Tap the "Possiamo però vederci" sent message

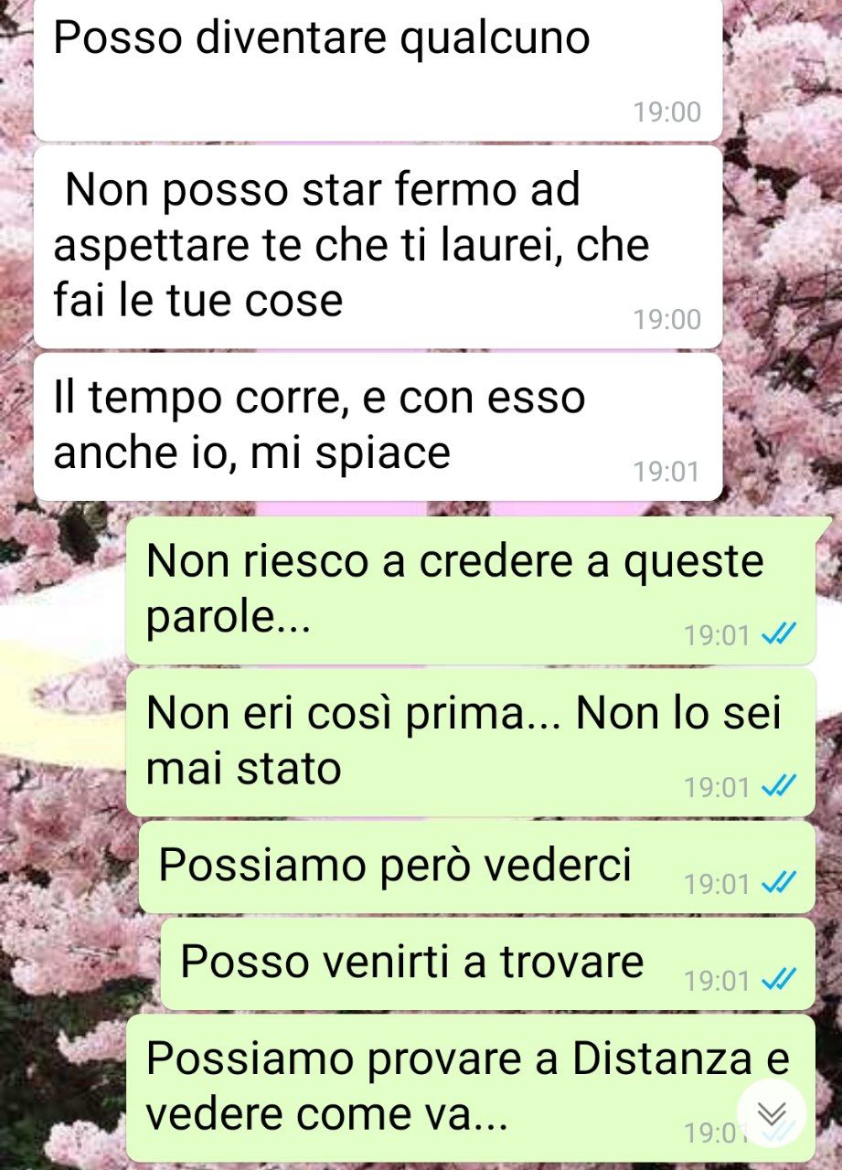(476, 867)
